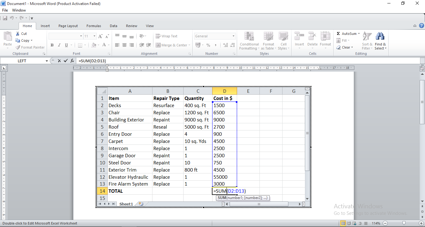Toggle bold formatting
Image resolution: width=425 pixels, height=227 pixels.
[x=52, y=45]
